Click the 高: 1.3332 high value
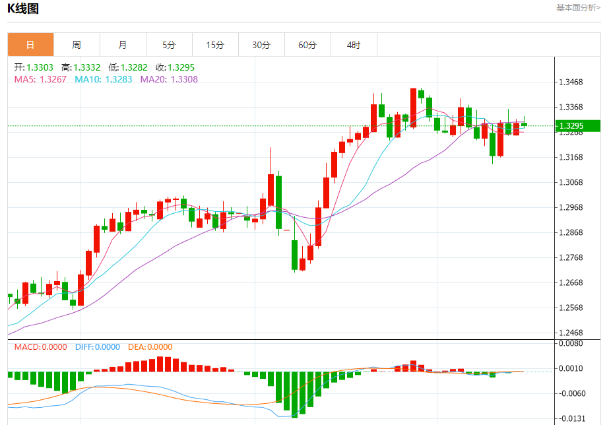607x425 pixels. coord(81,67)
